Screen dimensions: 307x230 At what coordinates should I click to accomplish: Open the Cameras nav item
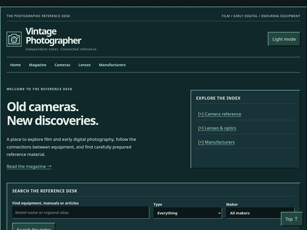[x=62, y=65]
